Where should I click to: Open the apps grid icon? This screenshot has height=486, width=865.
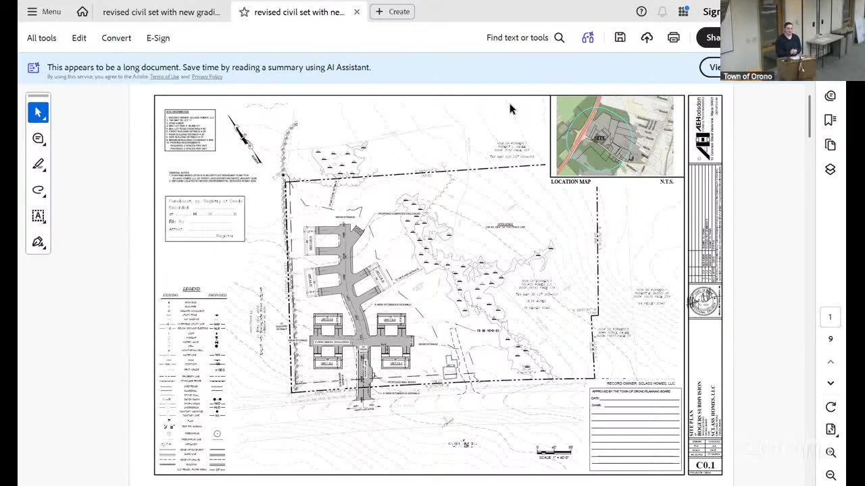tap(684, 11)
